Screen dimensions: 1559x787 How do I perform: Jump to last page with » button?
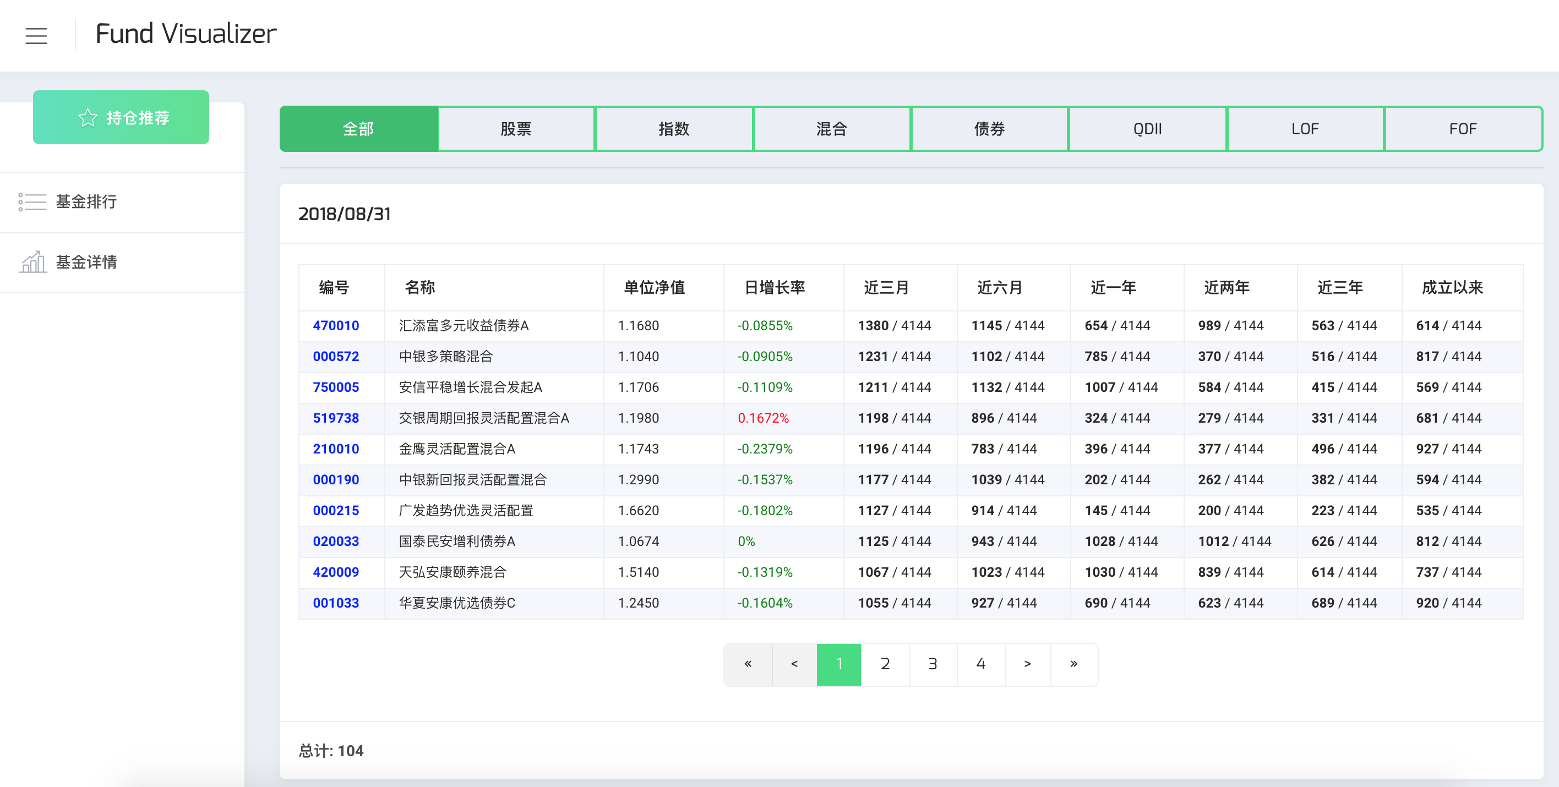1073,664
